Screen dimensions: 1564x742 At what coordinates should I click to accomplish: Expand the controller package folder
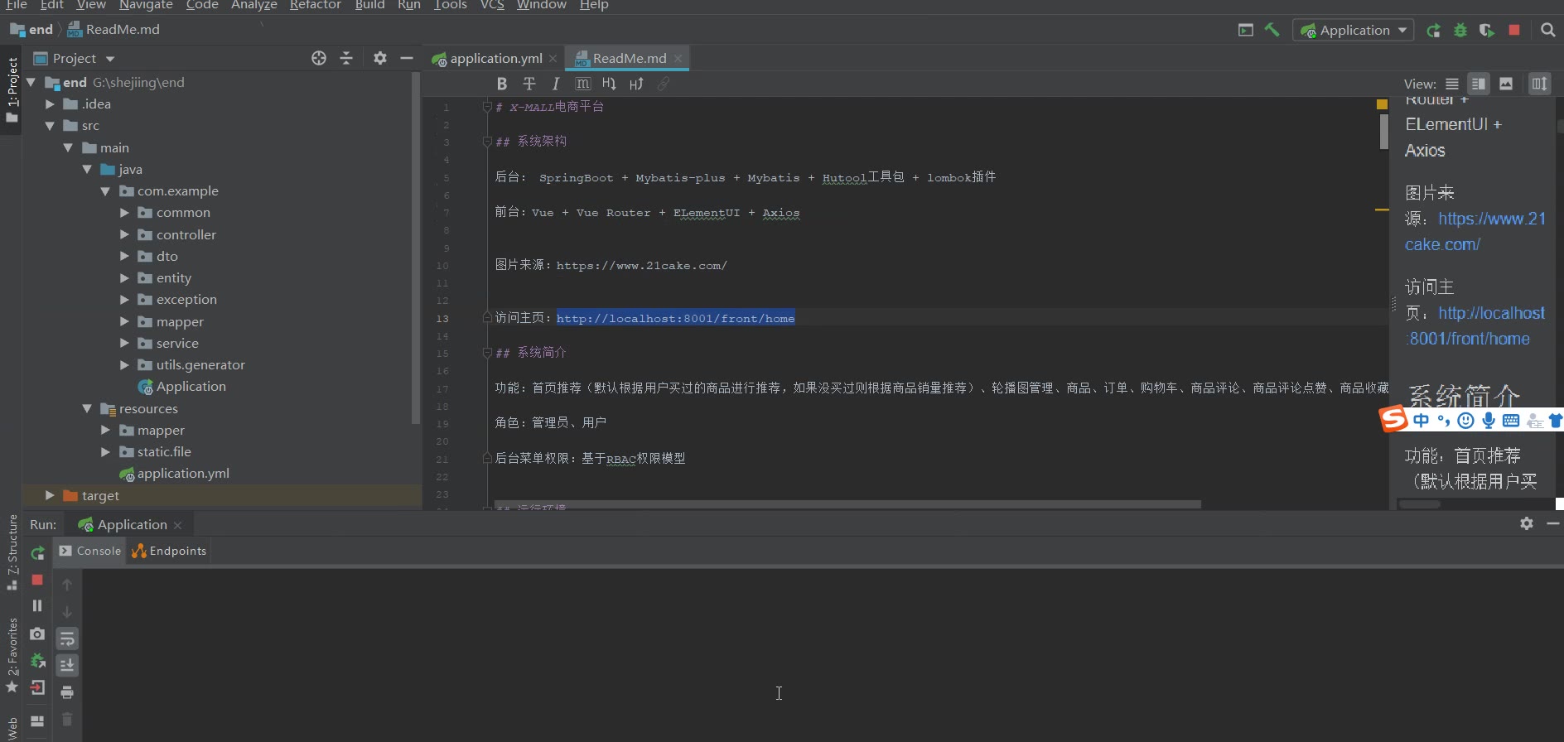(x=124, y=234)
